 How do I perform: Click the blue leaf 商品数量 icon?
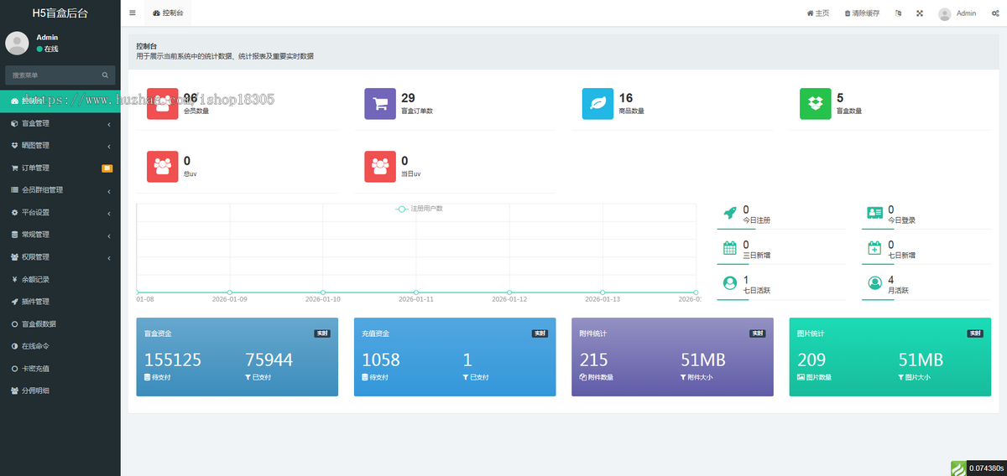tap(598, 104)
